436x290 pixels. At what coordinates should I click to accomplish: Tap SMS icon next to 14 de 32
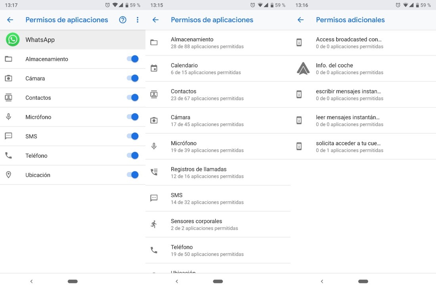154,198
